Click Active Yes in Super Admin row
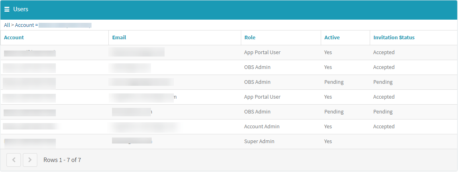This screenshot has width=458, height=172. click(x=328, y=142)
